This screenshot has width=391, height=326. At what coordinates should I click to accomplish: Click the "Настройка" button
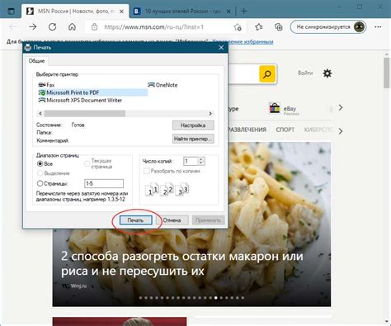193,125
